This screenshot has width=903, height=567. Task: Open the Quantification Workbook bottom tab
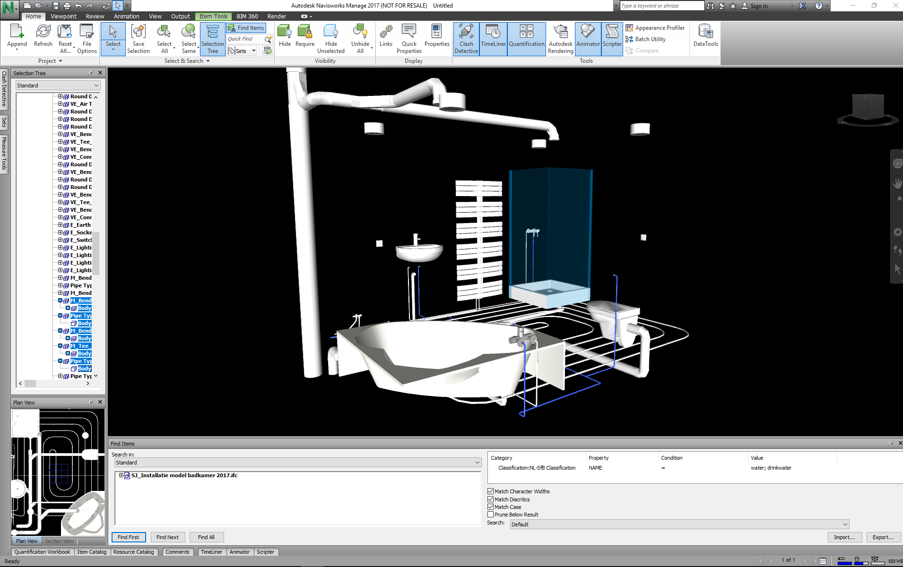[x=42, y=552]
